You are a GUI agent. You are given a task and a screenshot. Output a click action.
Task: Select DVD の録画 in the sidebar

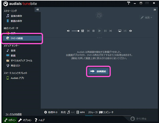point(22,38)
